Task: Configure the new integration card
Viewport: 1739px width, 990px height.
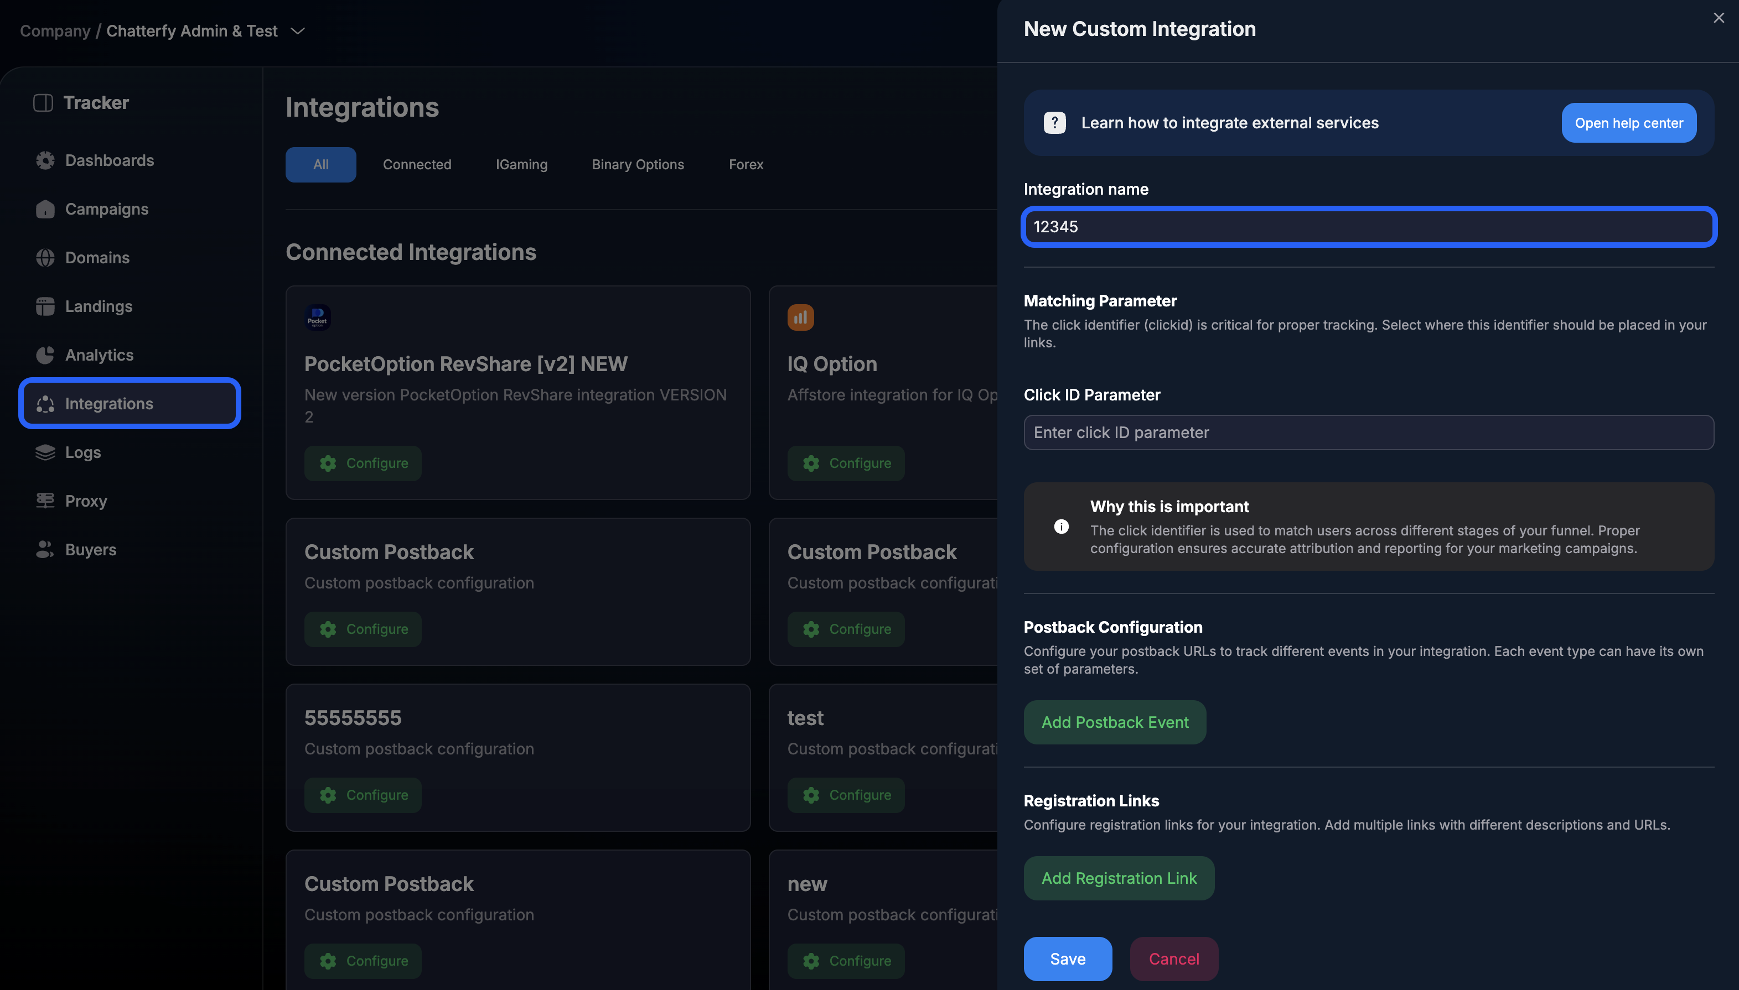Action: [x=846, y=961]
